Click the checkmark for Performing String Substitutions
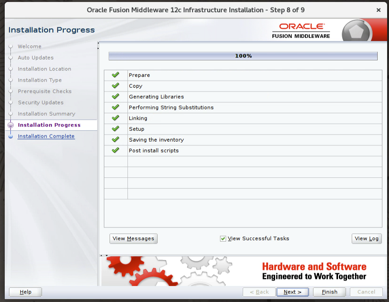Screen dimensions: 389x302 [x=115, y=107]
